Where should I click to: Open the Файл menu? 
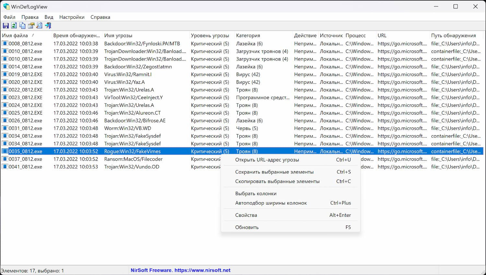9,17
